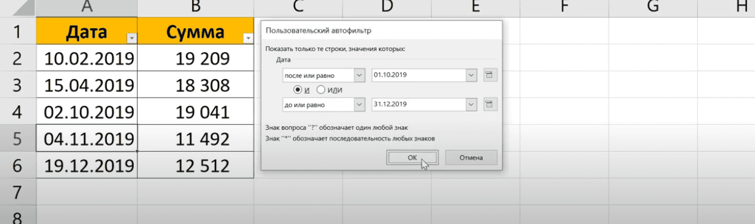The width and height of the screenshot is (755, 224).
Task: Select cell containing 19 209
Action: point(195,58)
